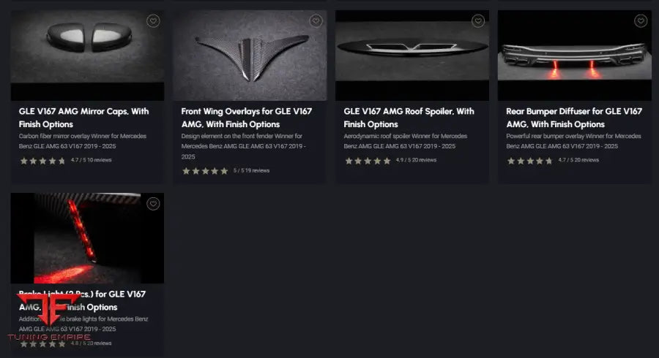Open the red brake light product image
The height and width of the screenshot is (358, 659).
click(x=87, y=237)
